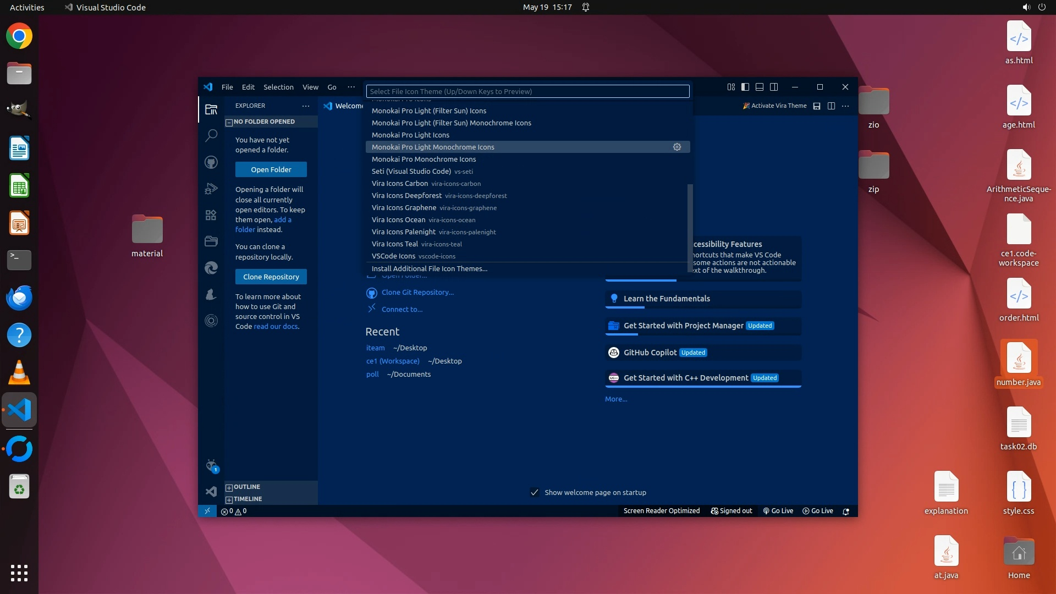Screen dimensions: 1056x594
Task: Click the Project Manager folder icon in activity bar
Action: [211, 241]
